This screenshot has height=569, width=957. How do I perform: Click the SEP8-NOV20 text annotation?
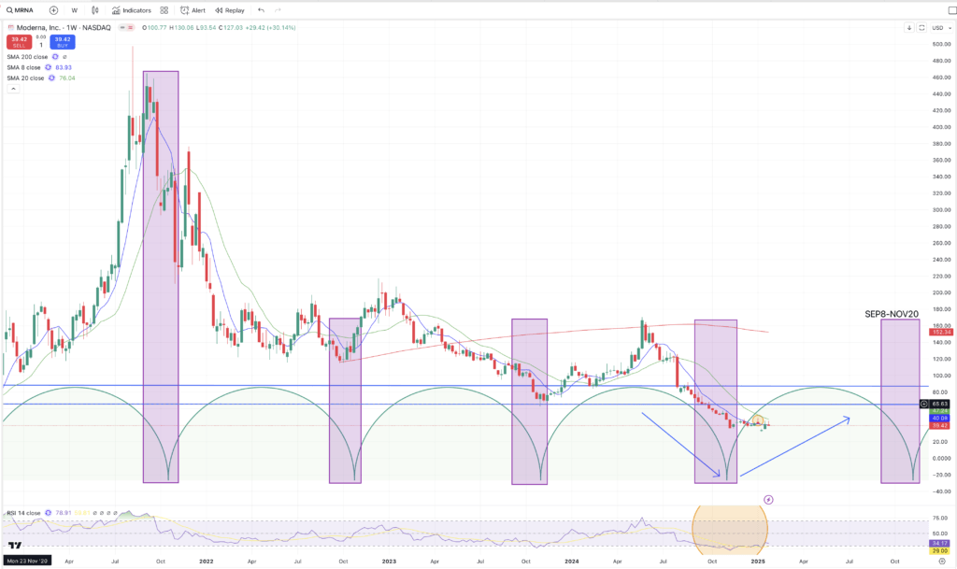[x=892, y=314]
